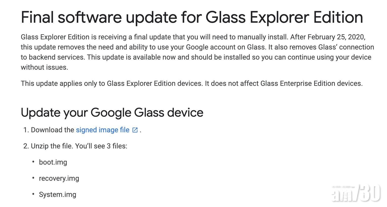
Task: Click the "Final software update" main heading
Action: (x=192, y=17)
